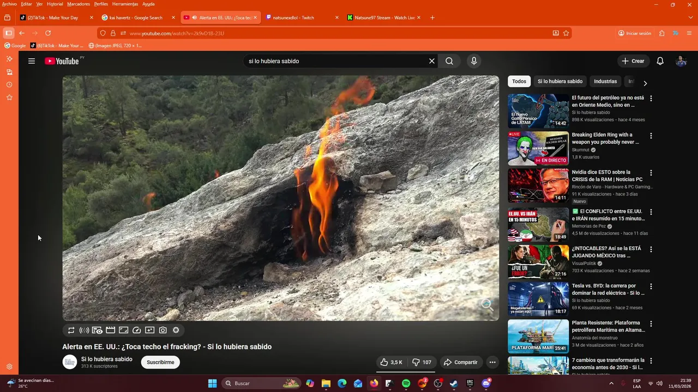Open the player enhancer settings gear
This screenshot has height=392, width=698.
[x=176, y=330]
